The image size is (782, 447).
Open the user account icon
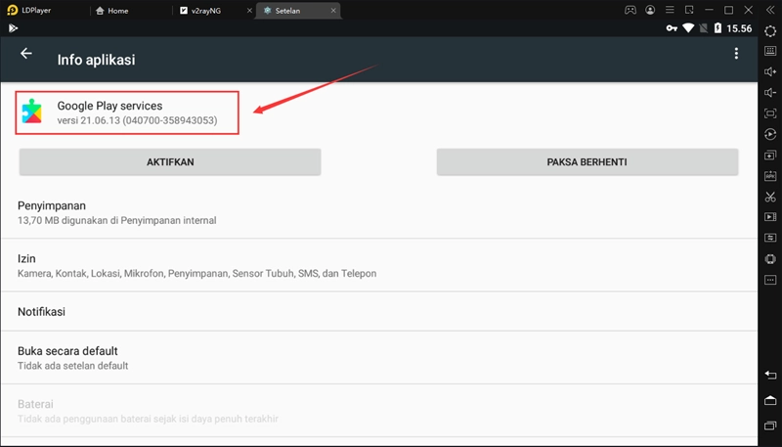[650, 10]
